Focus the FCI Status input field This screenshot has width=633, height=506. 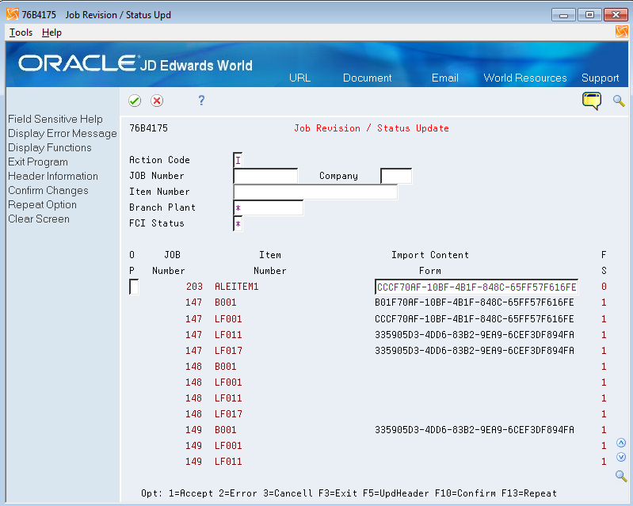(x=238, y=223)
